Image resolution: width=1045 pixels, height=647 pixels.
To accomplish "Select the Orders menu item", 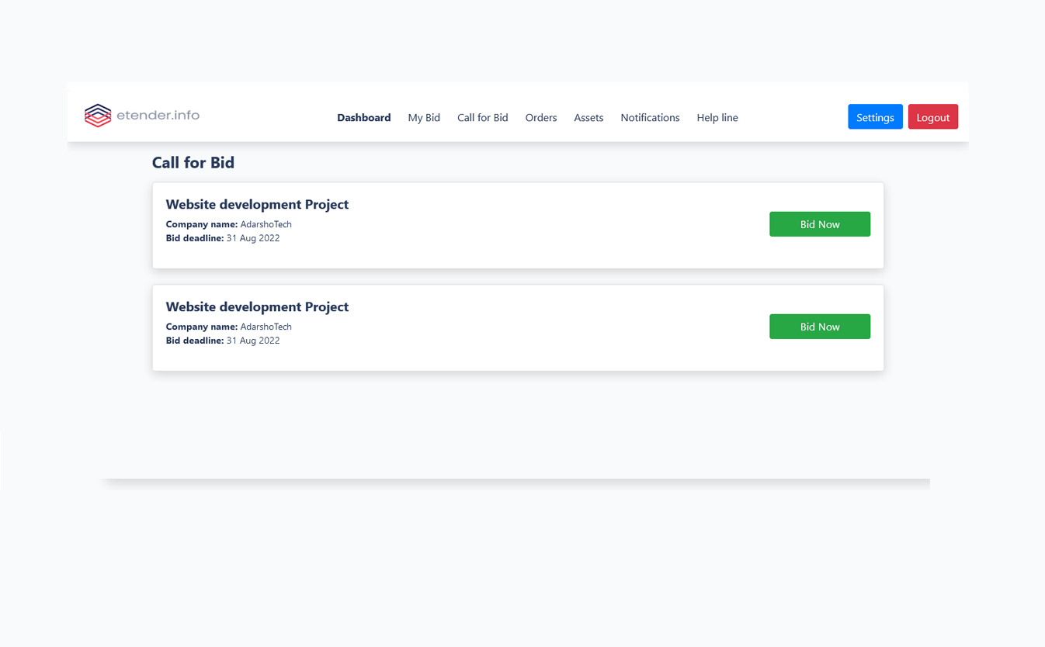I will point(541,118).
